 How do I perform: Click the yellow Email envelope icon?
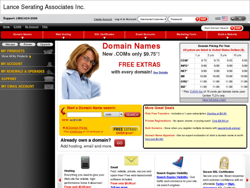click(131, 161)
